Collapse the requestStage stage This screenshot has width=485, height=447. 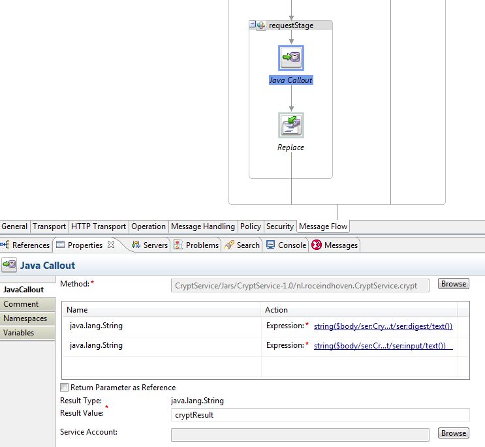pyautogui.click(x=253, y=25)
